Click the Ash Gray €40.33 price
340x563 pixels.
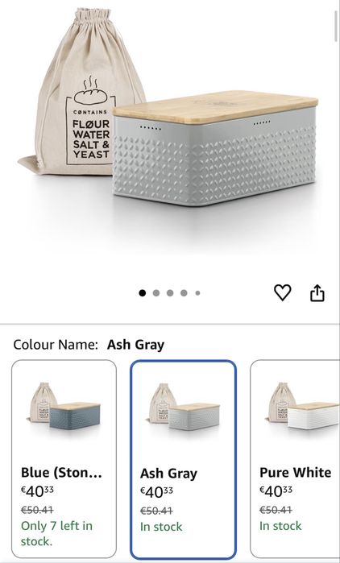[156, 492]
